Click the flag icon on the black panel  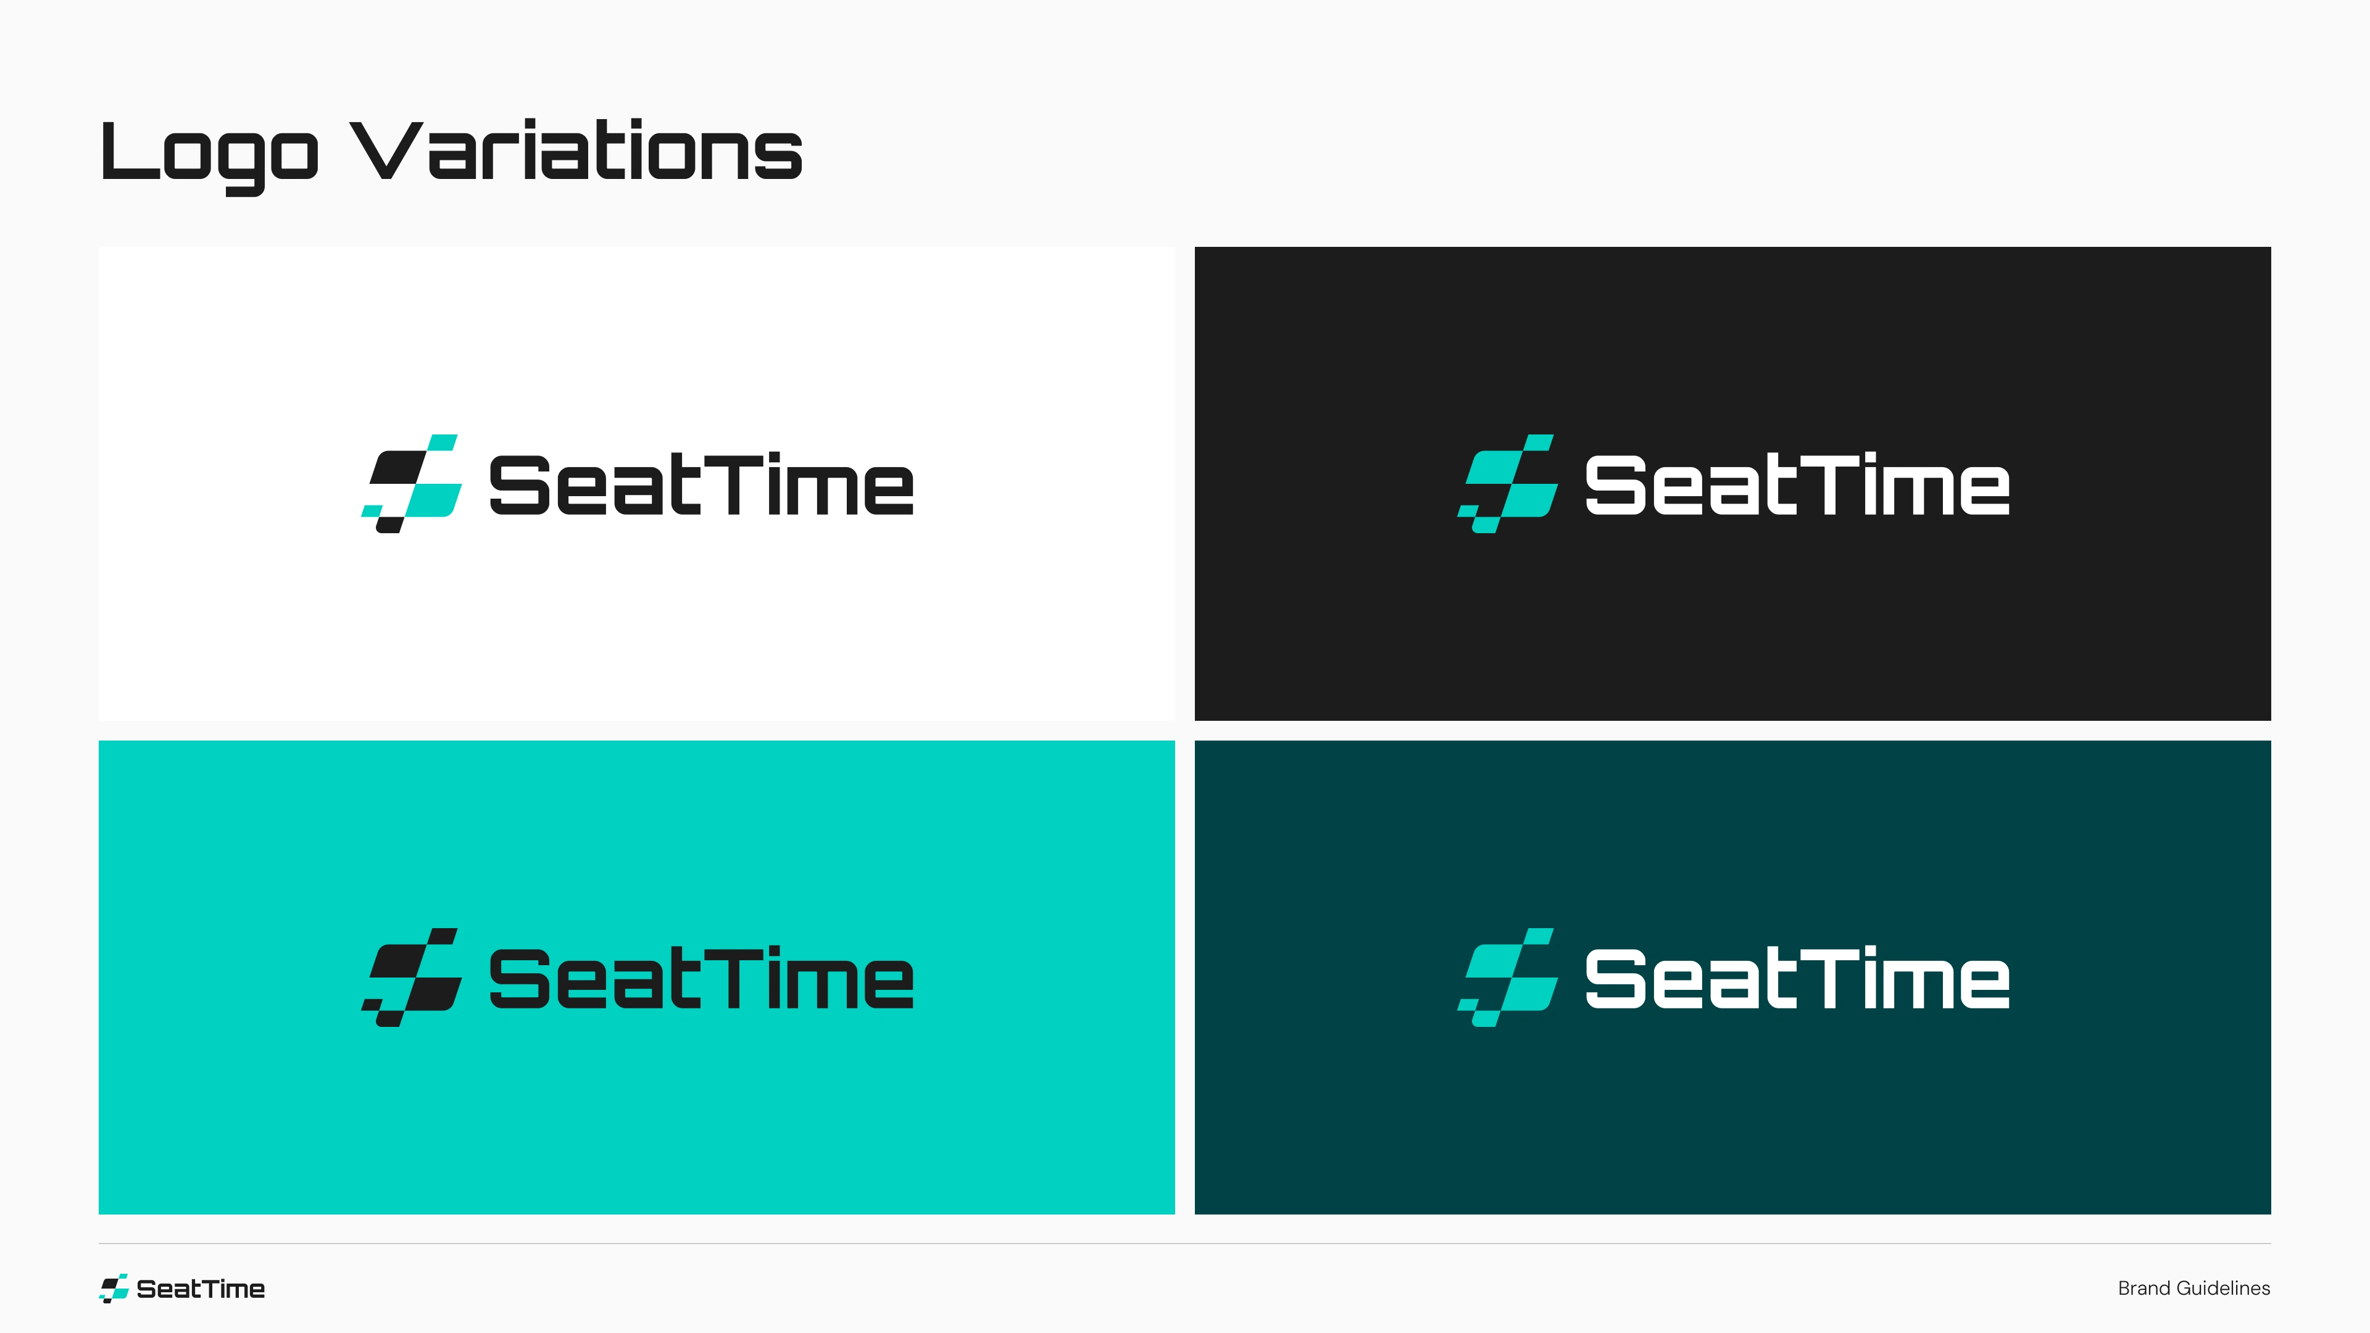click(1508, 484)
